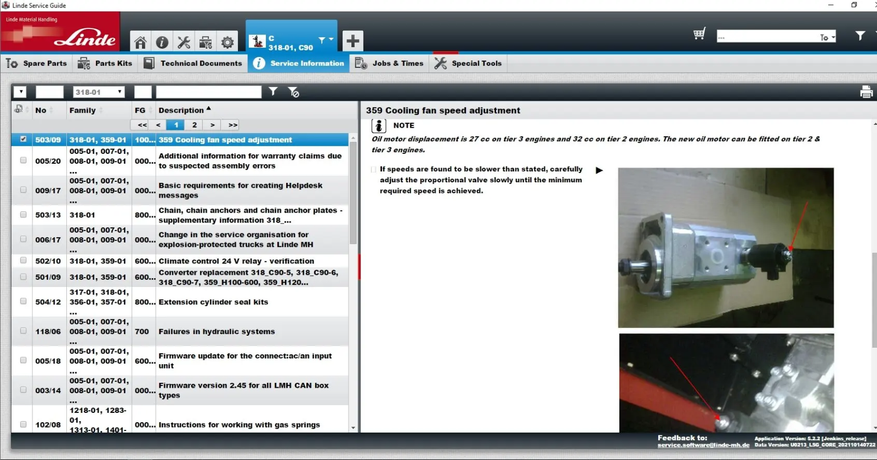Switch to the Spare Parts tab
The height and width of the screenshot is (460, 877).
point(37,64)
